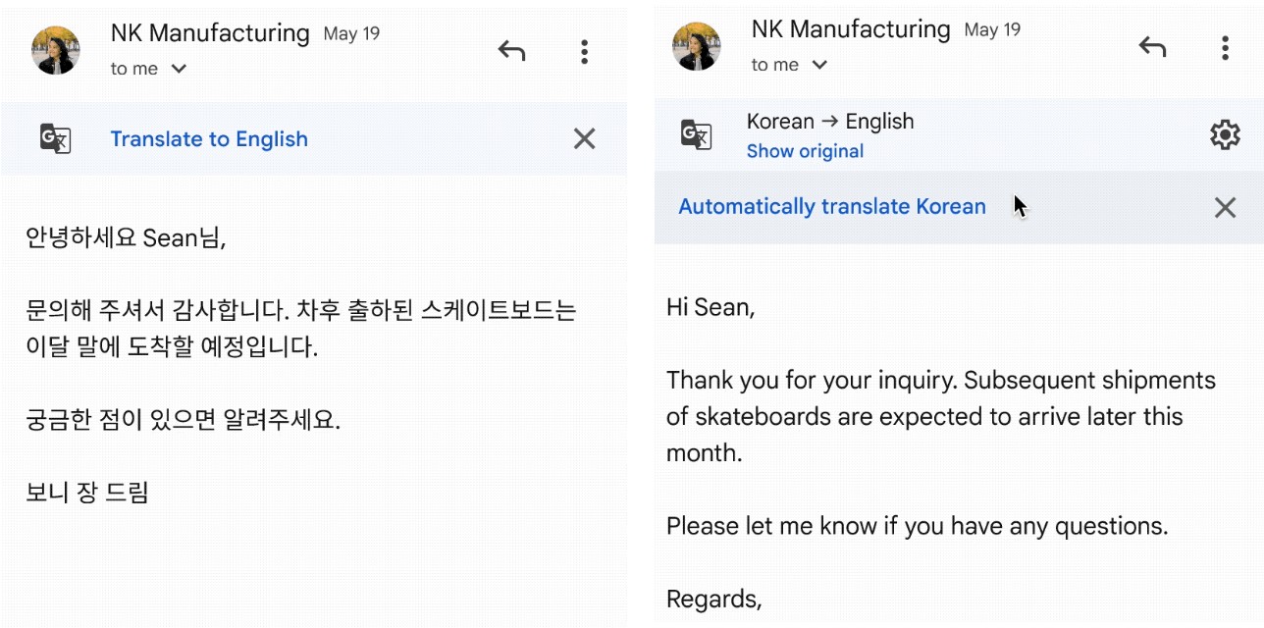Click the Translate icon beside "Translate to English"
The width and height of the screenshot is (1264, 628).
click(56, 138)
